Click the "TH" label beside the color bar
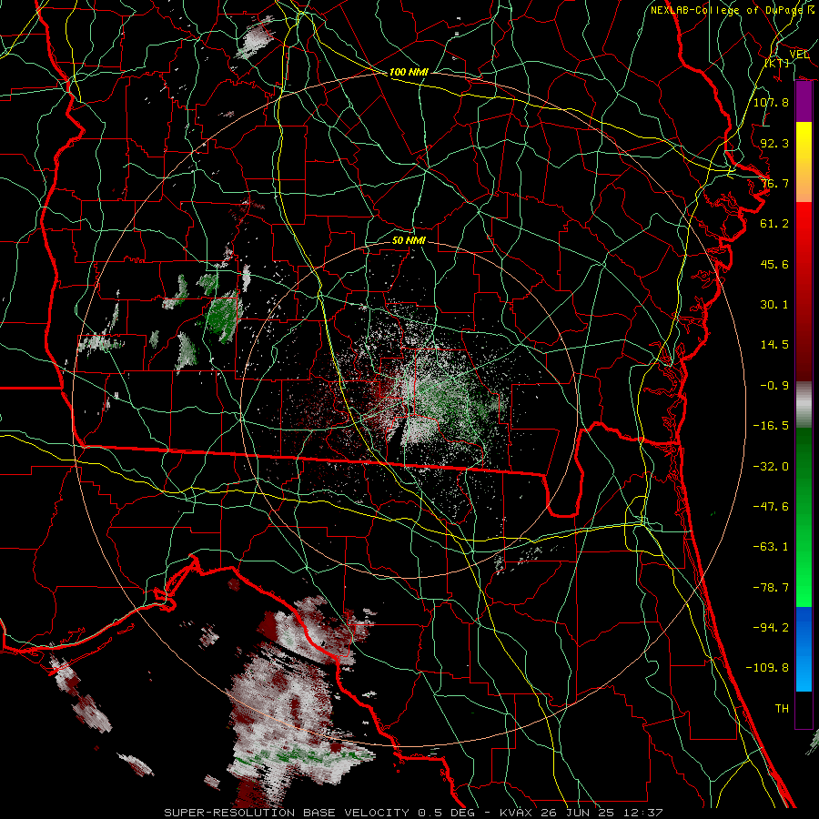 point(782,708)
